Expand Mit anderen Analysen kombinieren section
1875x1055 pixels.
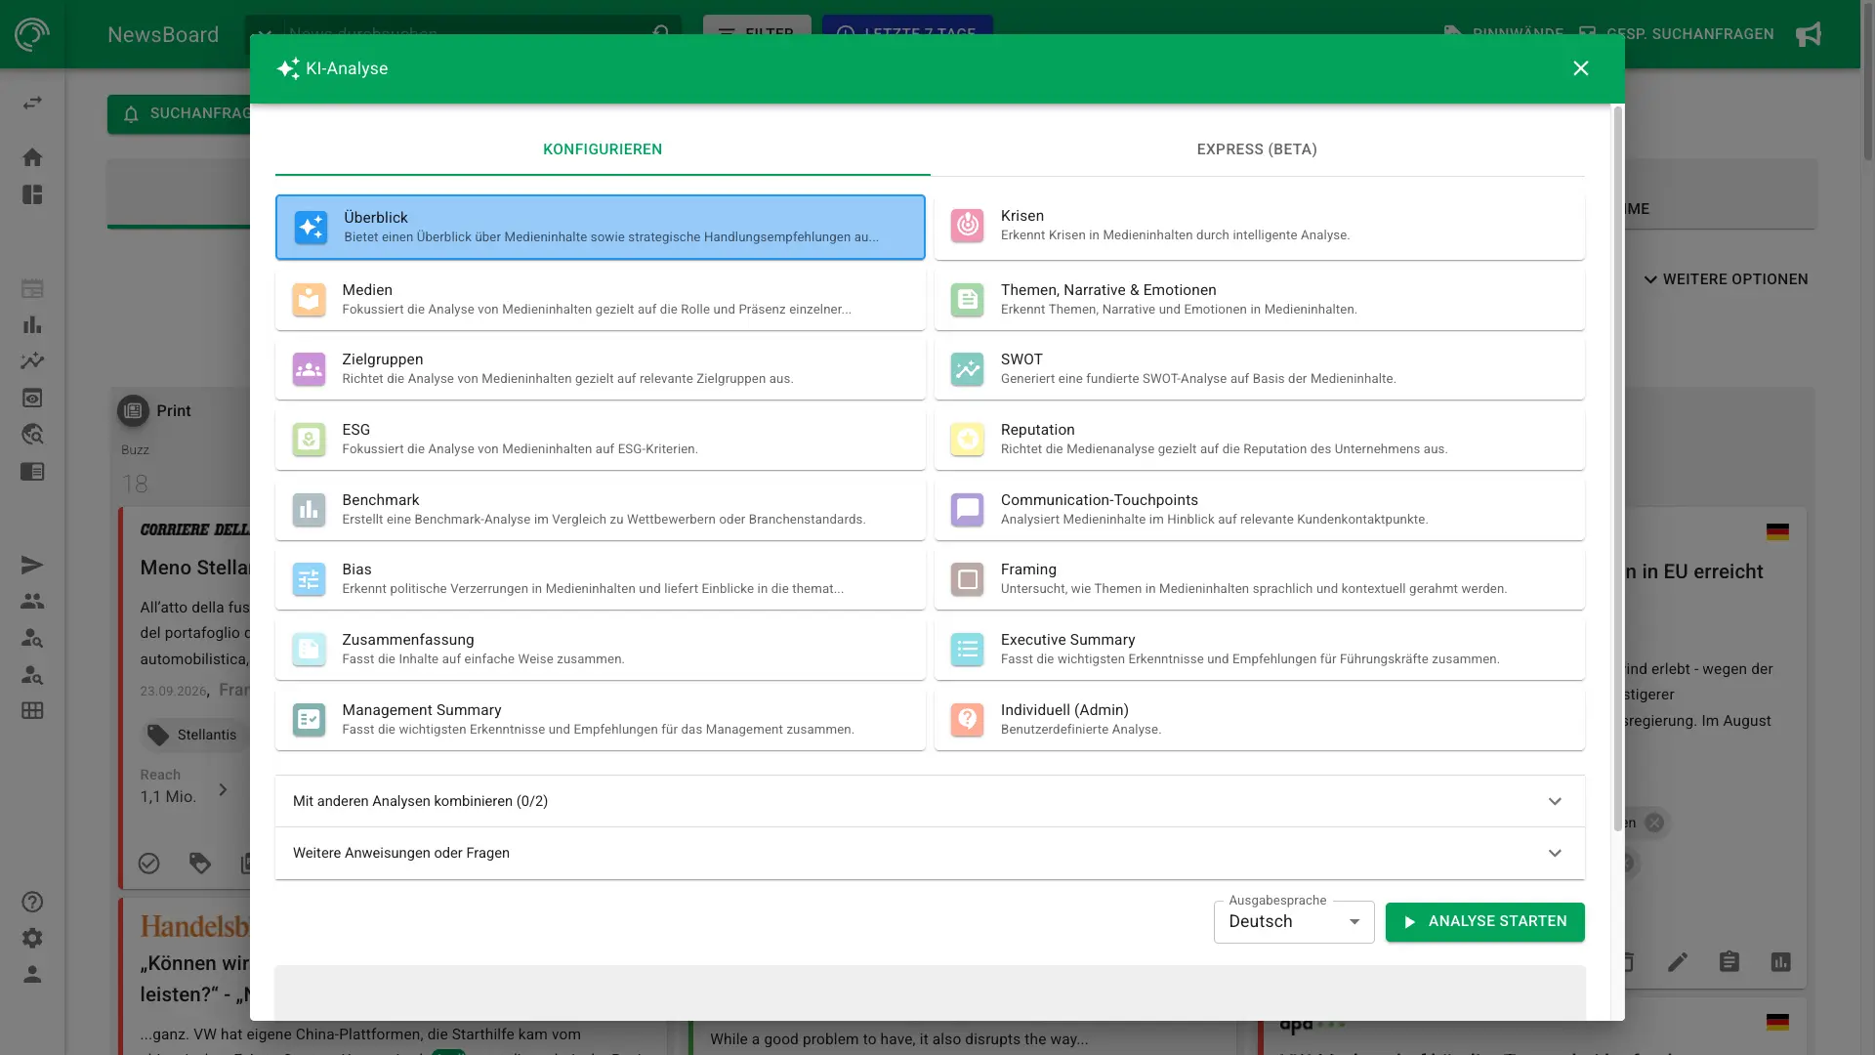pyautogui.click(x=930, y=801)
